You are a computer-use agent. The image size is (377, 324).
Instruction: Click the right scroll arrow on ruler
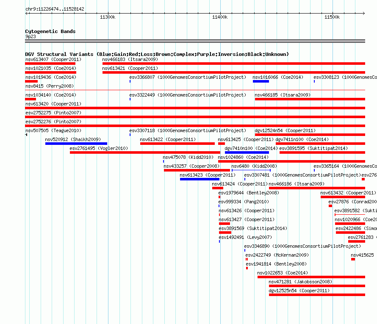pos(363,13)
